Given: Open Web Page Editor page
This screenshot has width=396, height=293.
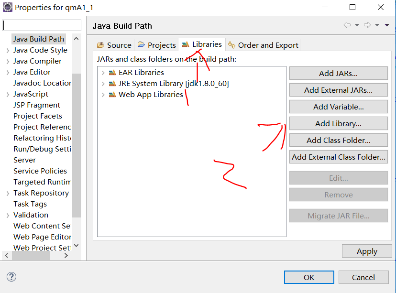Looking at the screenshot, I should click(42, 237).
